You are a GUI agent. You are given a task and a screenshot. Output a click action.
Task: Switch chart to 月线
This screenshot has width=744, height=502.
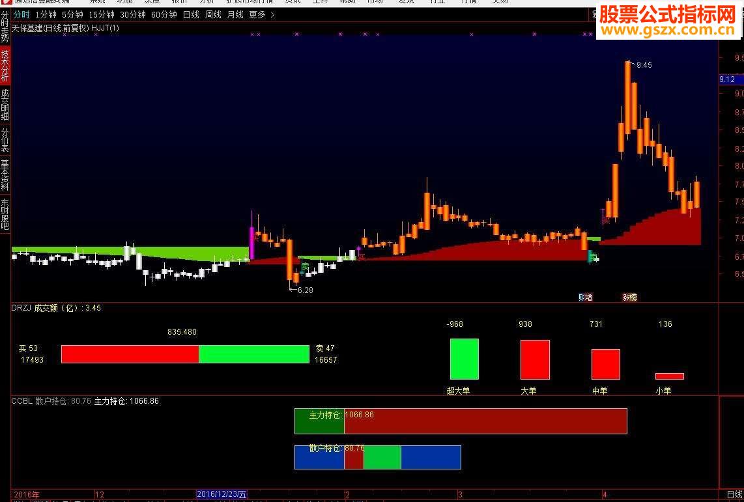coord(235,15)
